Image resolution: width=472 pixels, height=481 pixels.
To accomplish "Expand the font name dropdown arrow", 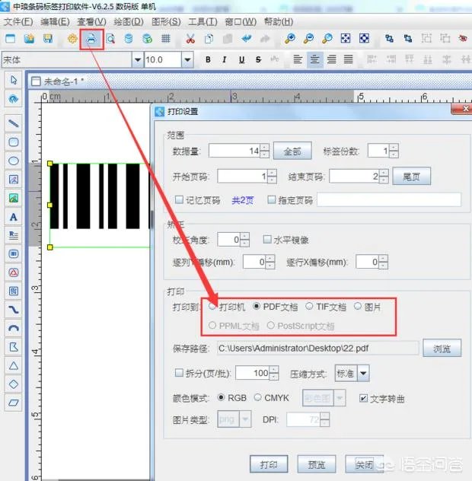I will [x=138, y=59].
